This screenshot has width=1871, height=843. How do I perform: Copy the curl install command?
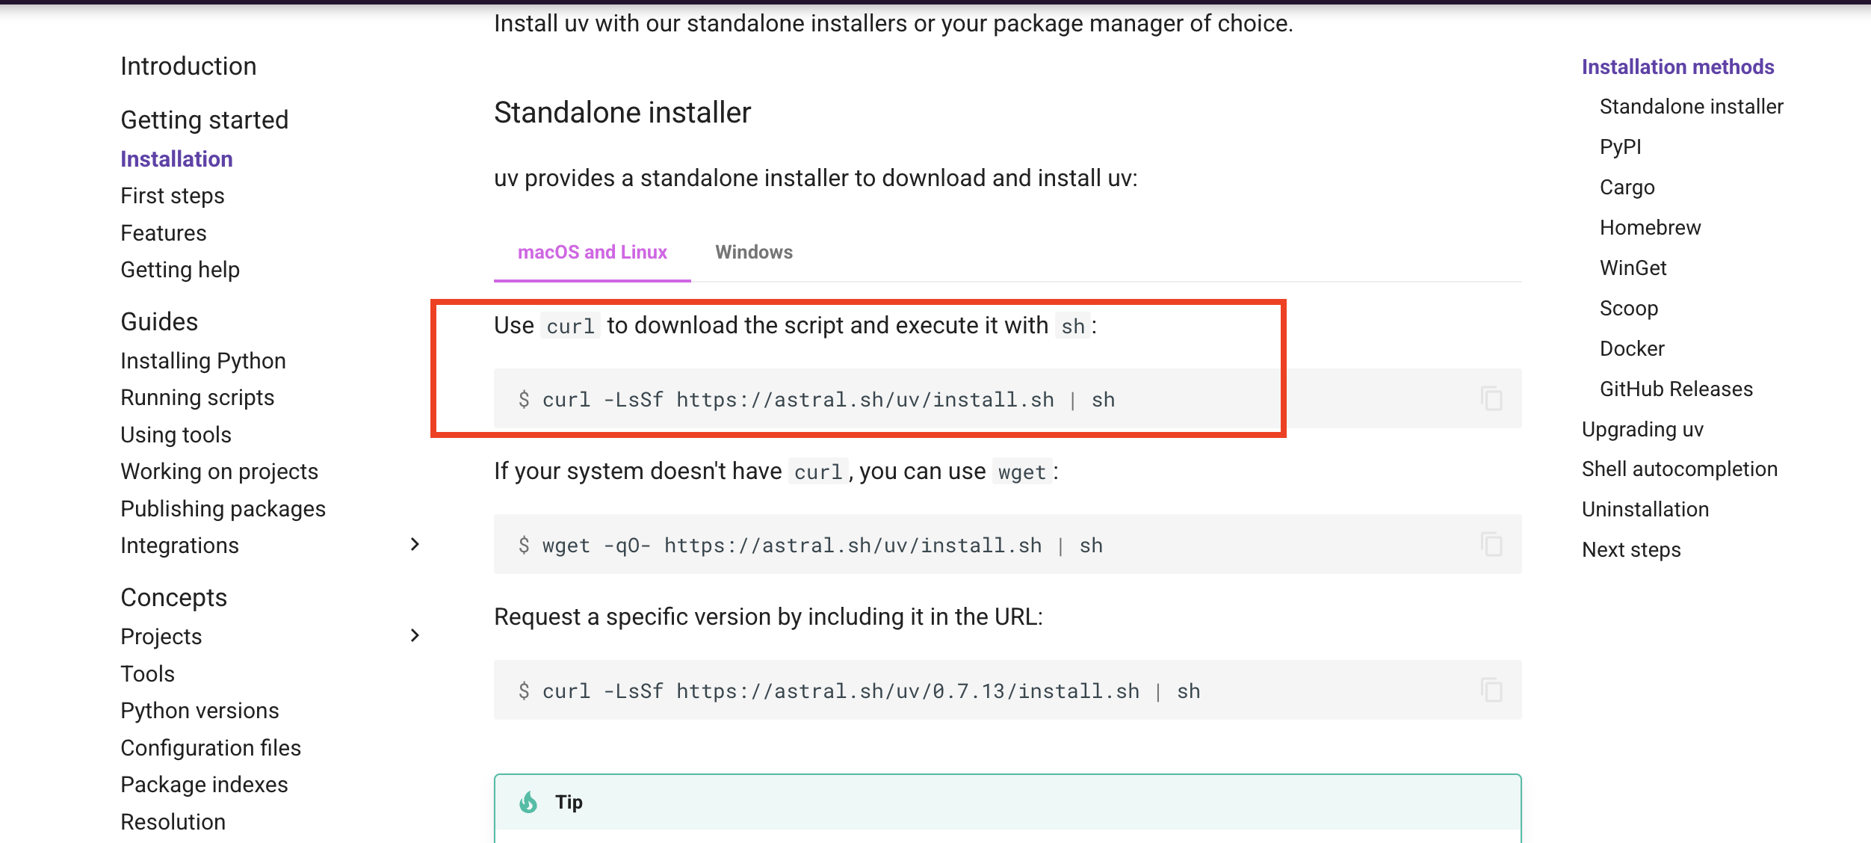pyautogui.click(x=1491, y=398)
